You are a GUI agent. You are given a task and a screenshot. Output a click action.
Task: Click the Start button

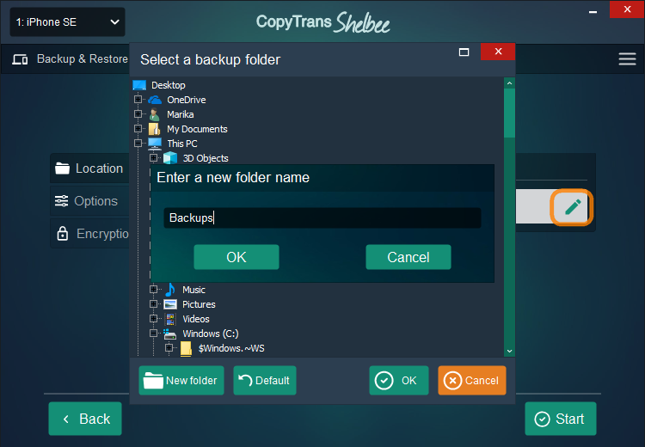tap(560, 419)
